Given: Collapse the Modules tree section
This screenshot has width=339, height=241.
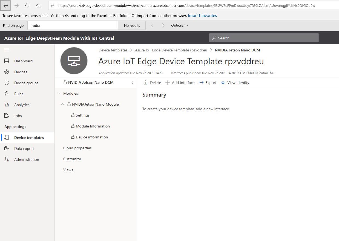Looking at the screenshot, I should coord(59,93).
